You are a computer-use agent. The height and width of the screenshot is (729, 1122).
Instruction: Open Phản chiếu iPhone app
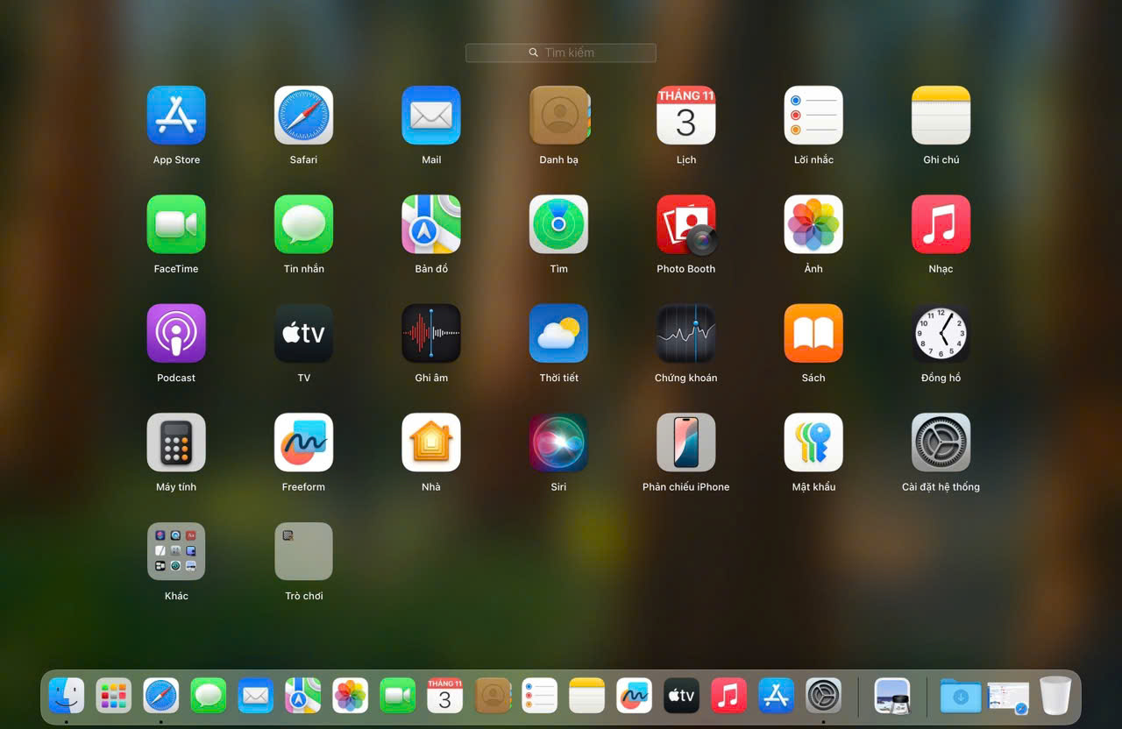click(685, 442)
